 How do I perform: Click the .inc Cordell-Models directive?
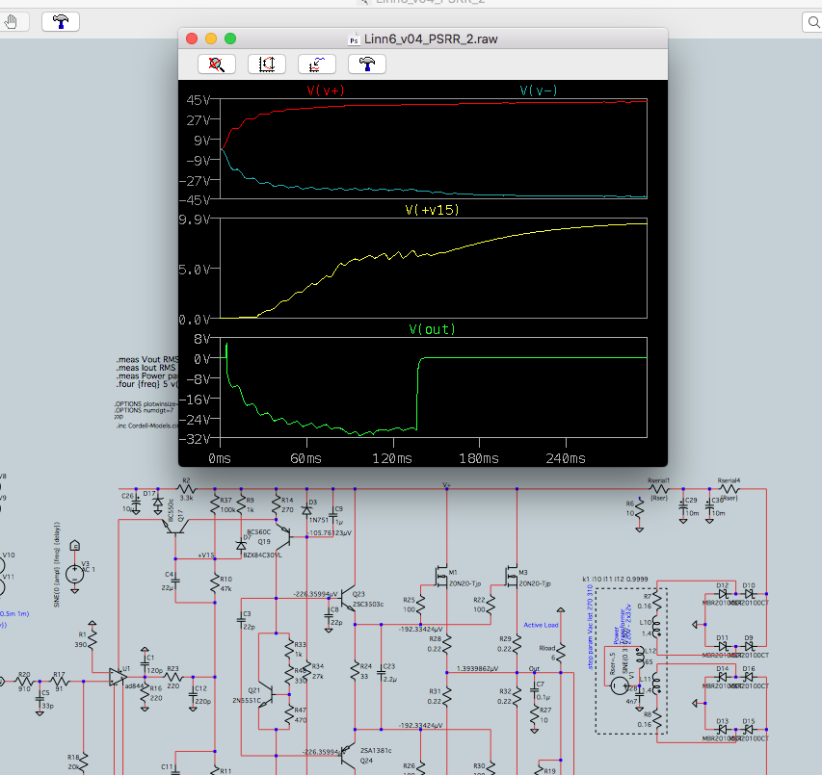pos(147,426)
